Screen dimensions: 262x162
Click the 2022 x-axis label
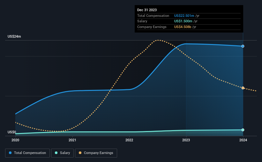point(129,140)
